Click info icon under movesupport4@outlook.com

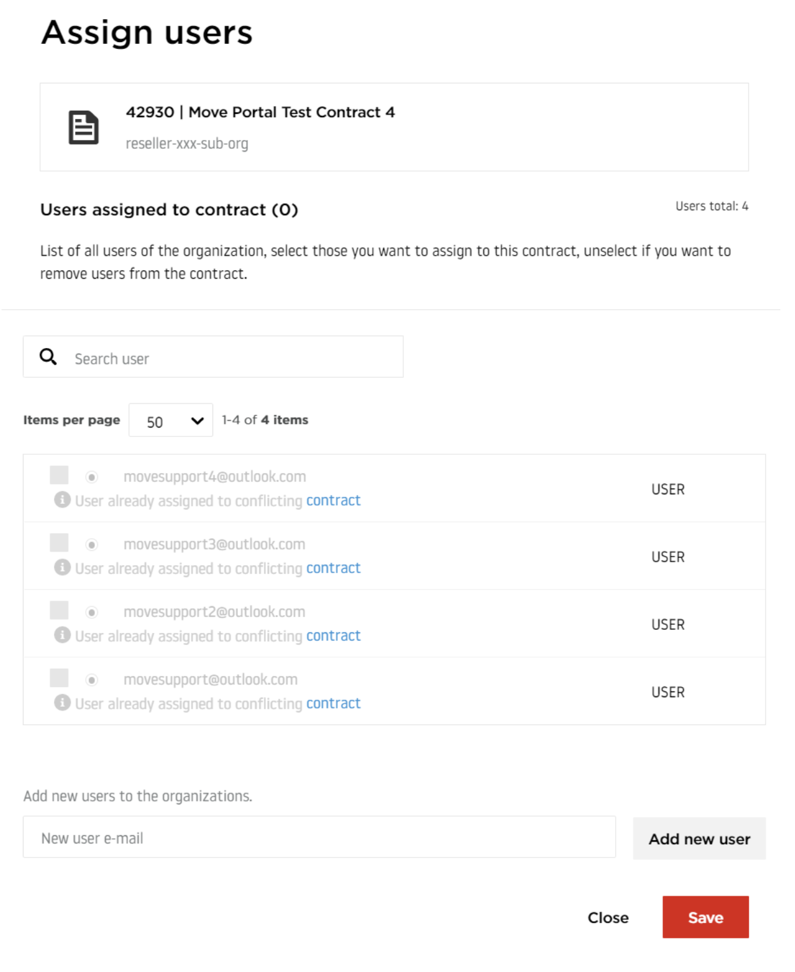[x=62, y=500]
